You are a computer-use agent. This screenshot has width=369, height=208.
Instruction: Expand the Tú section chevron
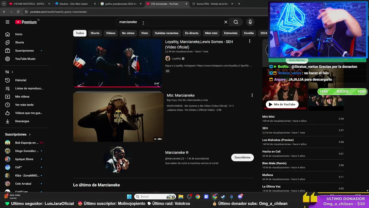12,72
